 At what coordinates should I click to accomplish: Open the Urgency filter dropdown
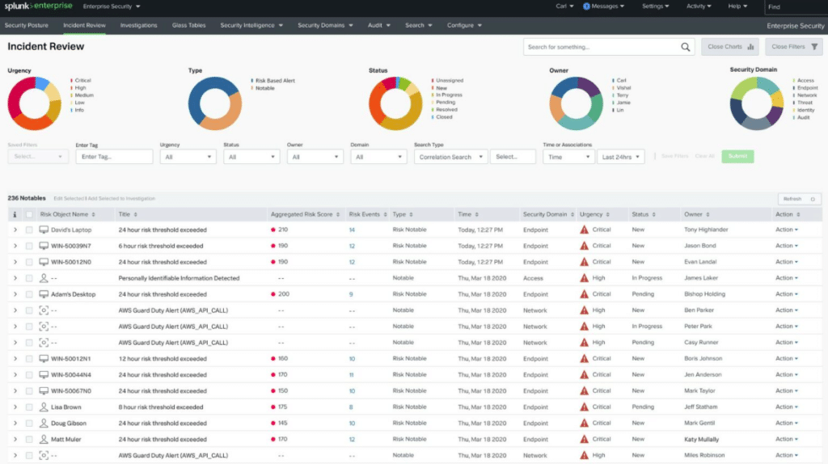tap(188, 157)
